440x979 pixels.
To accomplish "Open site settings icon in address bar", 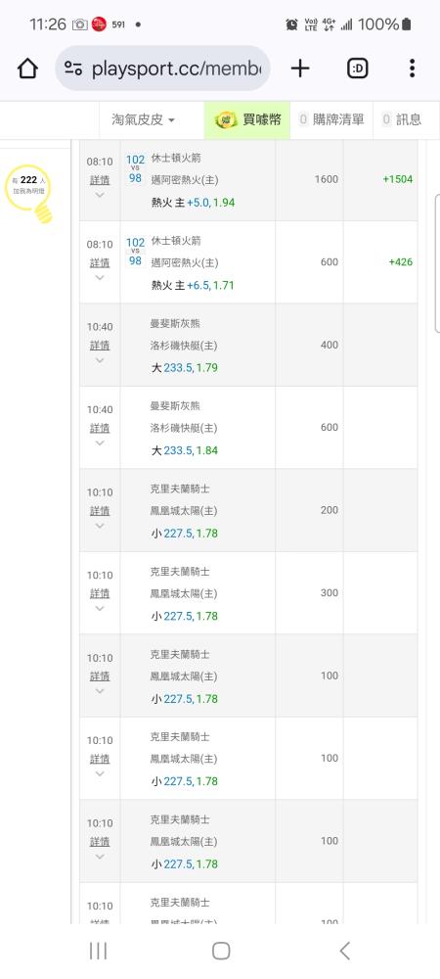I will coord(73,69).
